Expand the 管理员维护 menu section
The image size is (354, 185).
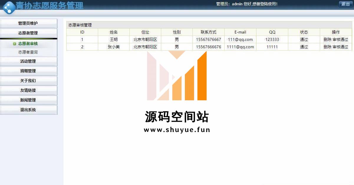[x=28, y=23]
